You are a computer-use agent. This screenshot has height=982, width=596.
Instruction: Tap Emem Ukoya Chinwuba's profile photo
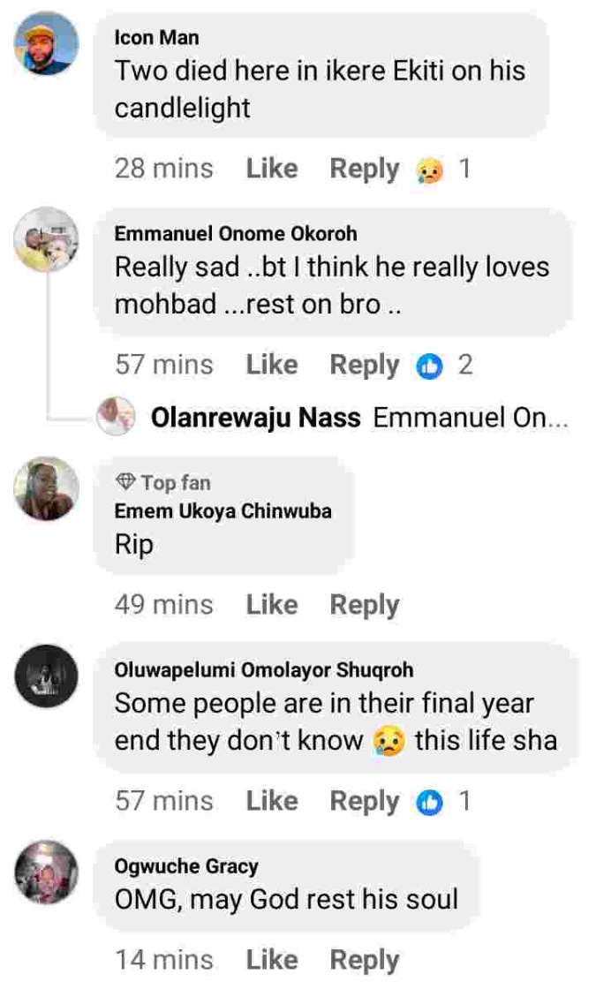[x=48, y=488]
